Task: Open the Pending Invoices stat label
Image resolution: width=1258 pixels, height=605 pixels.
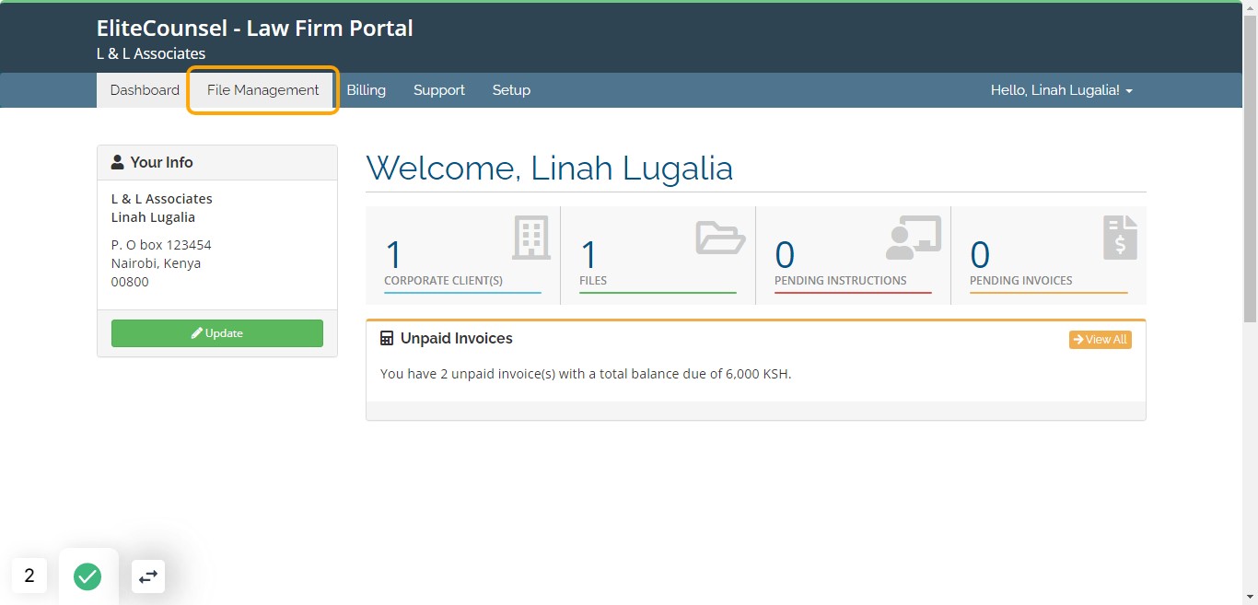Action: tap(1021, 281)
